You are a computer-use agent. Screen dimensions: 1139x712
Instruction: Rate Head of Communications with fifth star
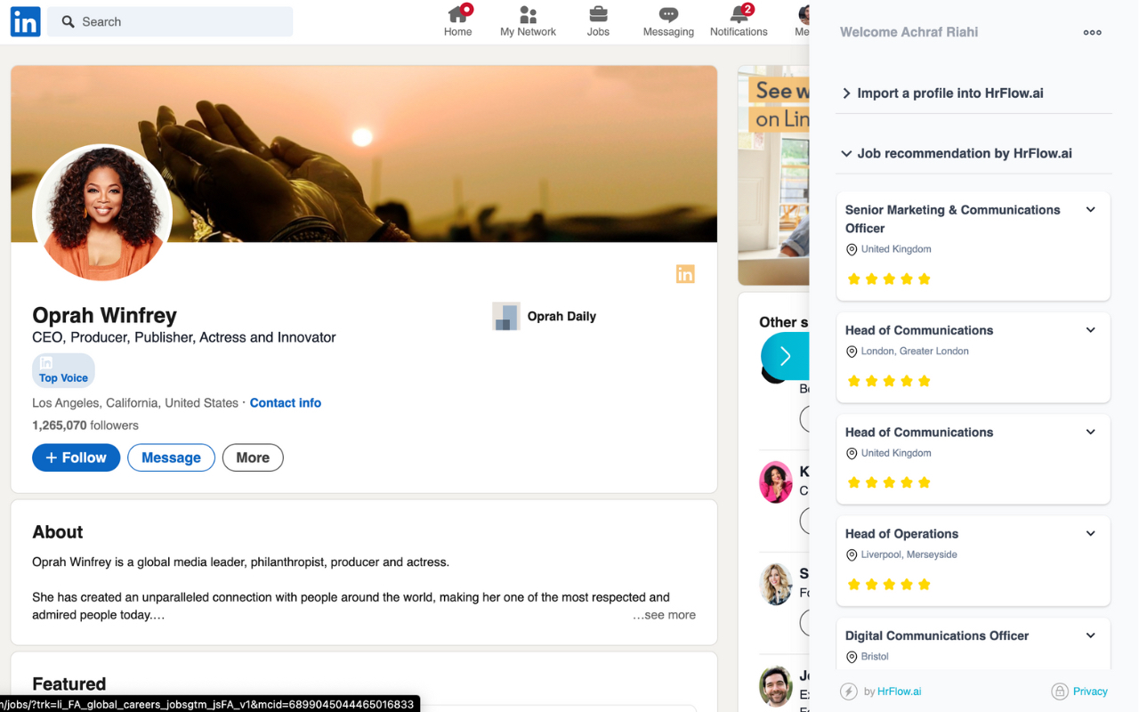click(x=925, y=381)
